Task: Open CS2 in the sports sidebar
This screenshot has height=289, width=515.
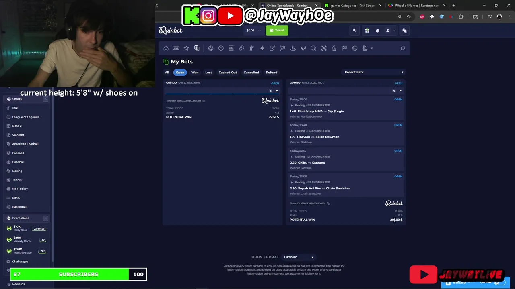Action: coord(15,108)
